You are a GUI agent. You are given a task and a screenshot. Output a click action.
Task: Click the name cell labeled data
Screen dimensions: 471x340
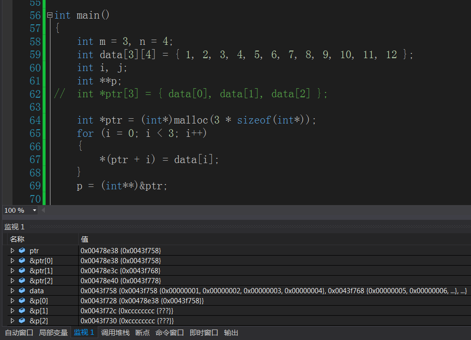[x=37, y=291]
